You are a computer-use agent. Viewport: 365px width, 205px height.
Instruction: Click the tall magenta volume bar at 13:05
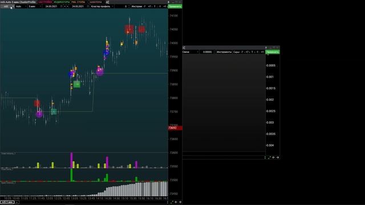71,160
